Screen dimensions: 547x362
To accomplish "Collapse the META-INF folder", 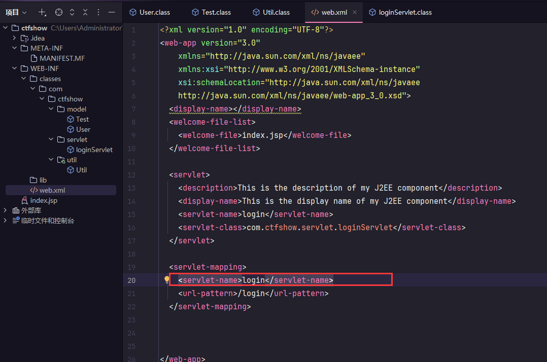I will click(14, 48).
